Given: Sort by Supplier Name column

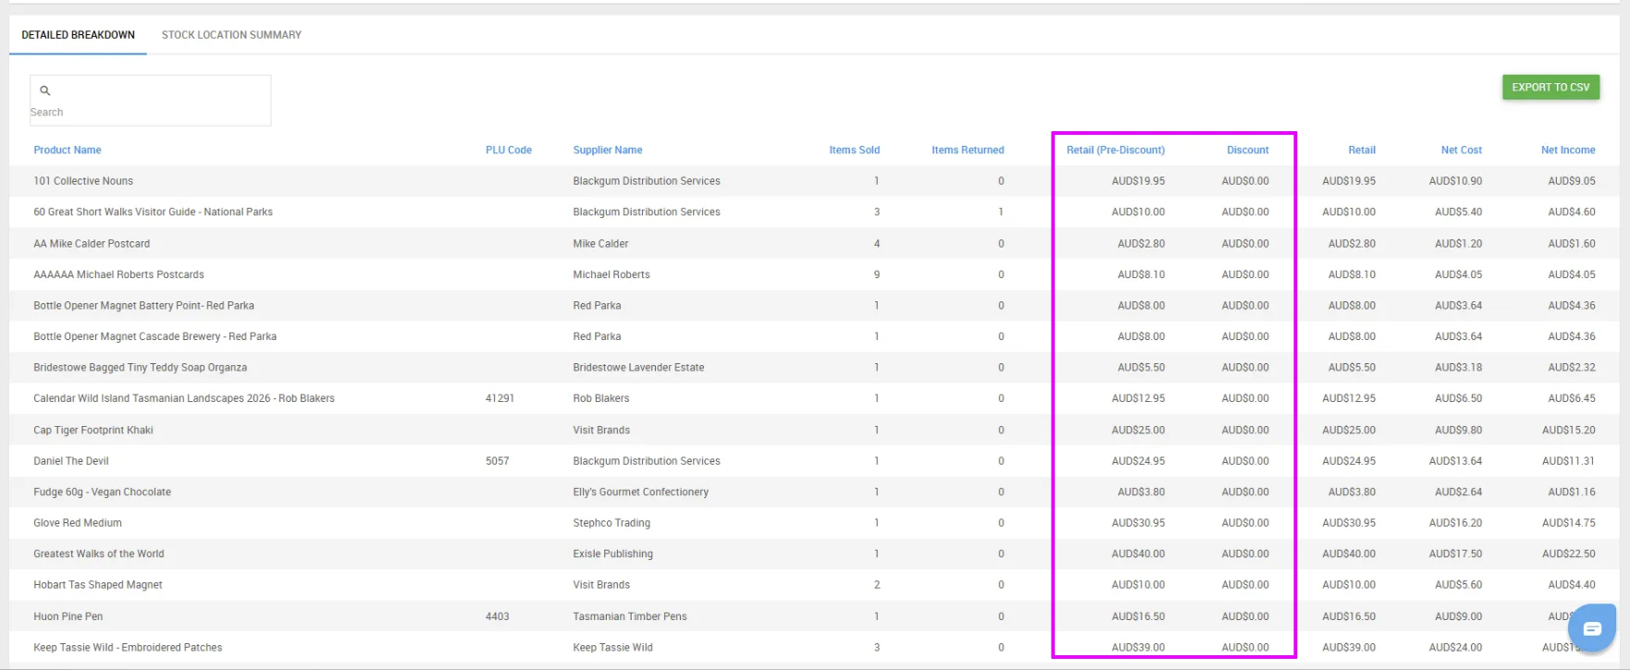Looking at the screenshot, I should [x=608, y=150].
